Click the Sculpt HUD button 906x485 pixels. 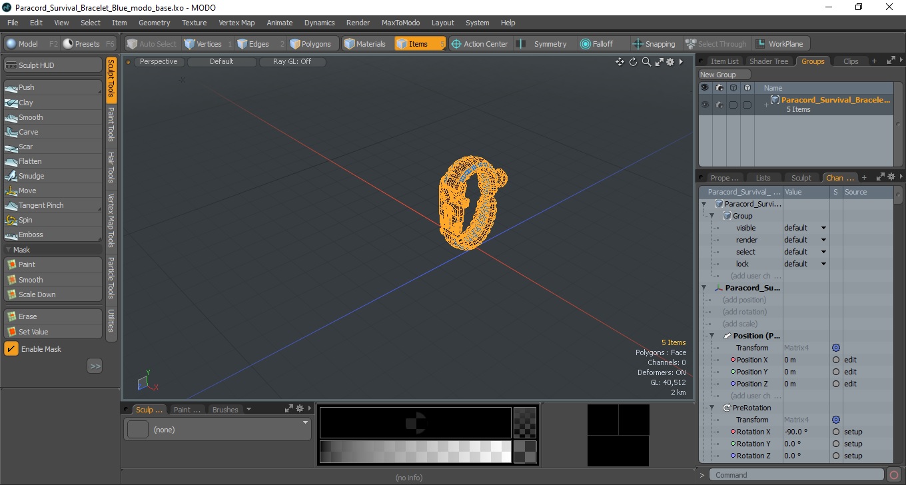53,65
